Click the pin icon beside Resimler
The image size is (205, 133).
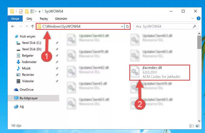click(57, 75)
